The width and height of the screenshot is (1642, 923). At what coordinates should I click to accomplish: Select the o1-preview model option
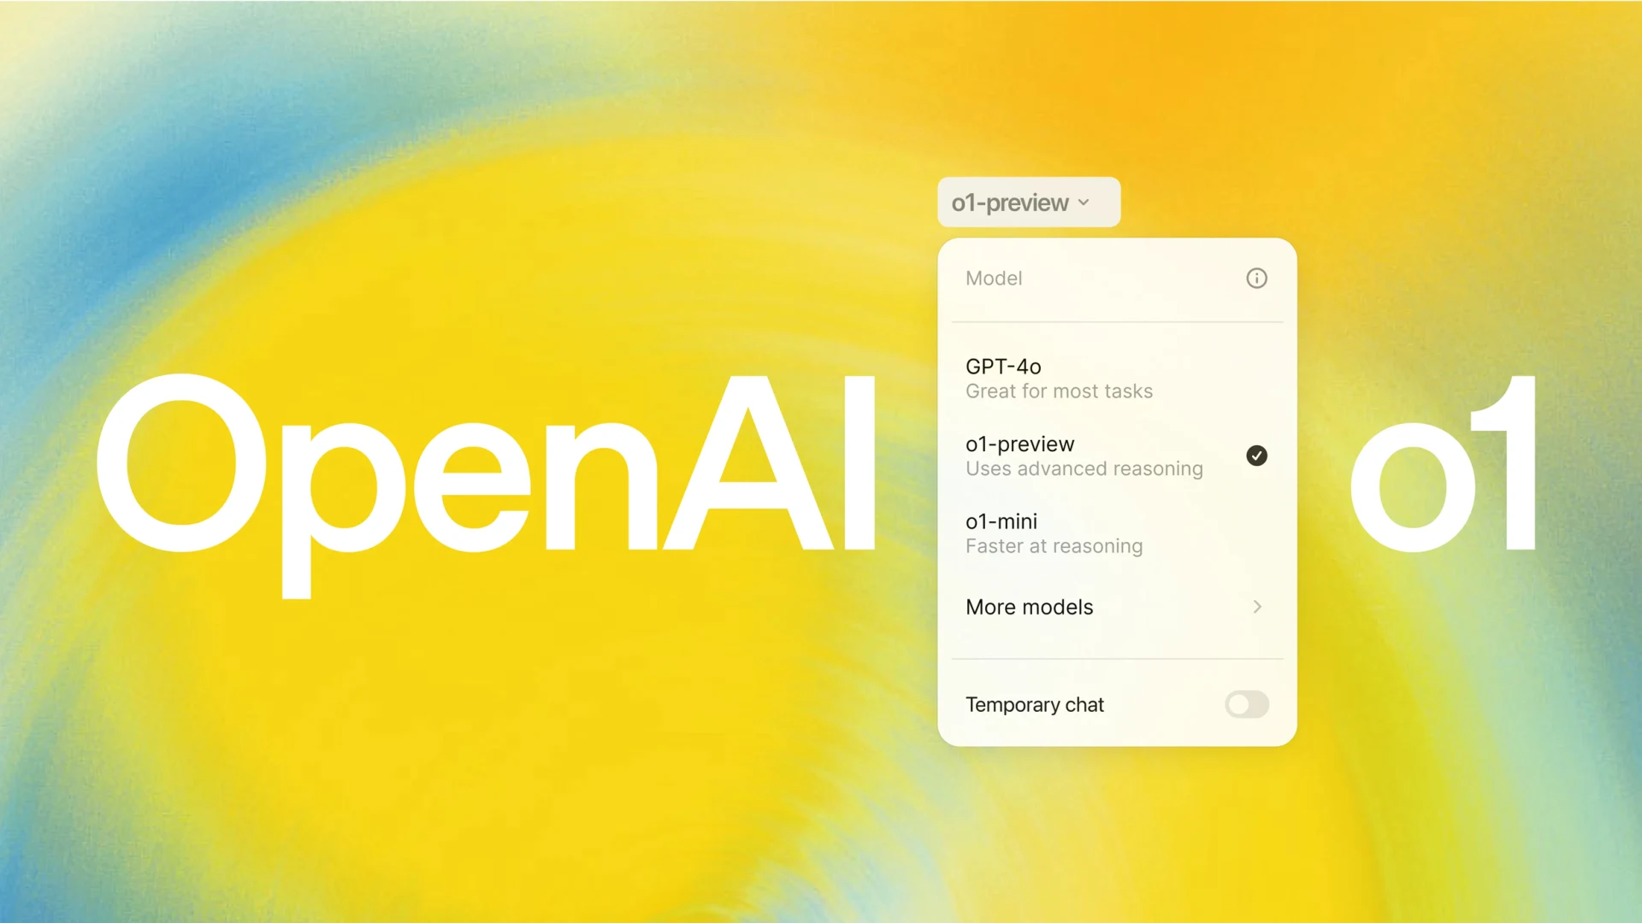click(1115, 454)
